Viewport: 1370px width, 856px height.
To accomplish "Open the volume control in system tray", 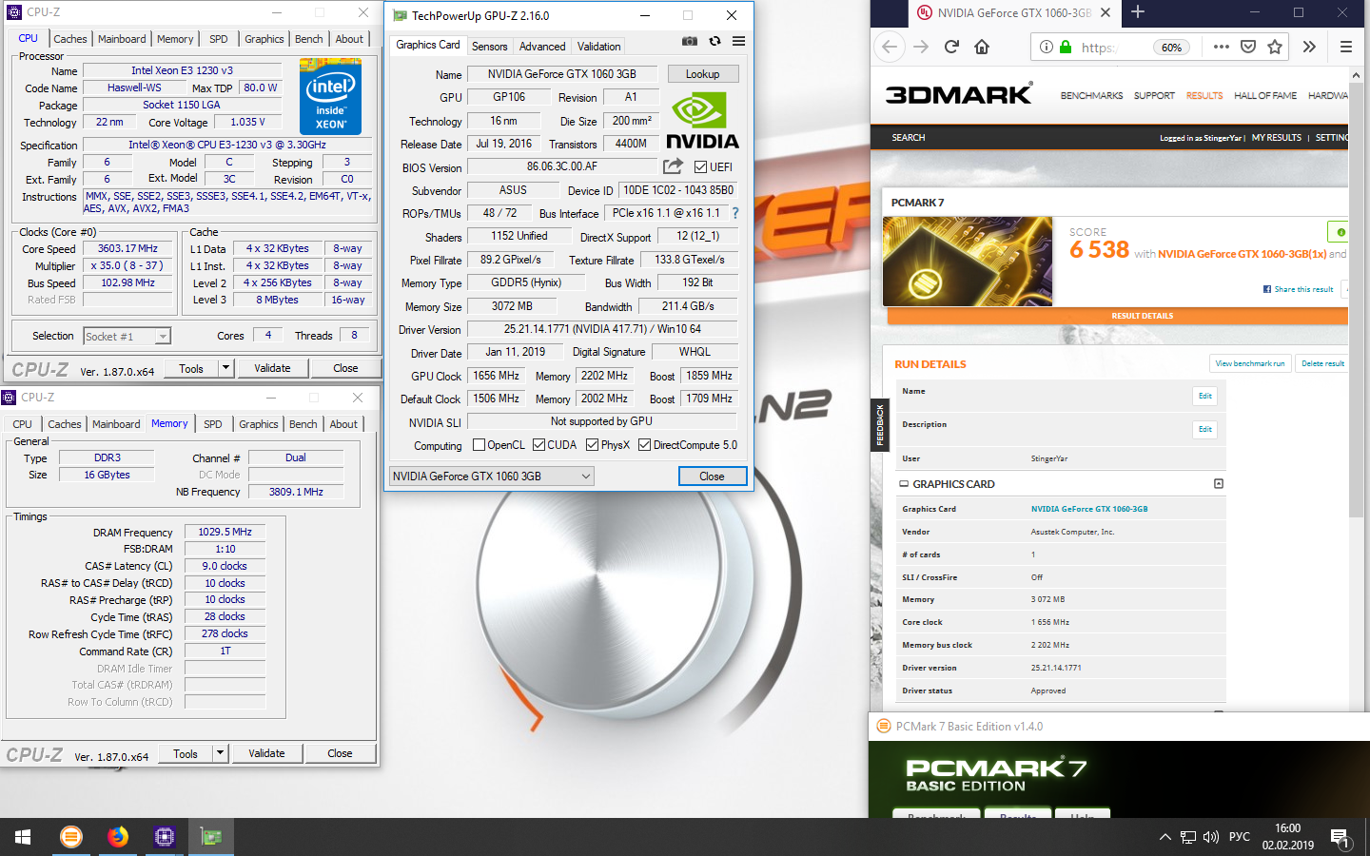I will [x=1211, y=837].
